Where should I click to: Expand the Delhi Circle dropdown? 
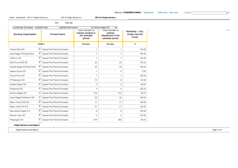coord(49,28)
